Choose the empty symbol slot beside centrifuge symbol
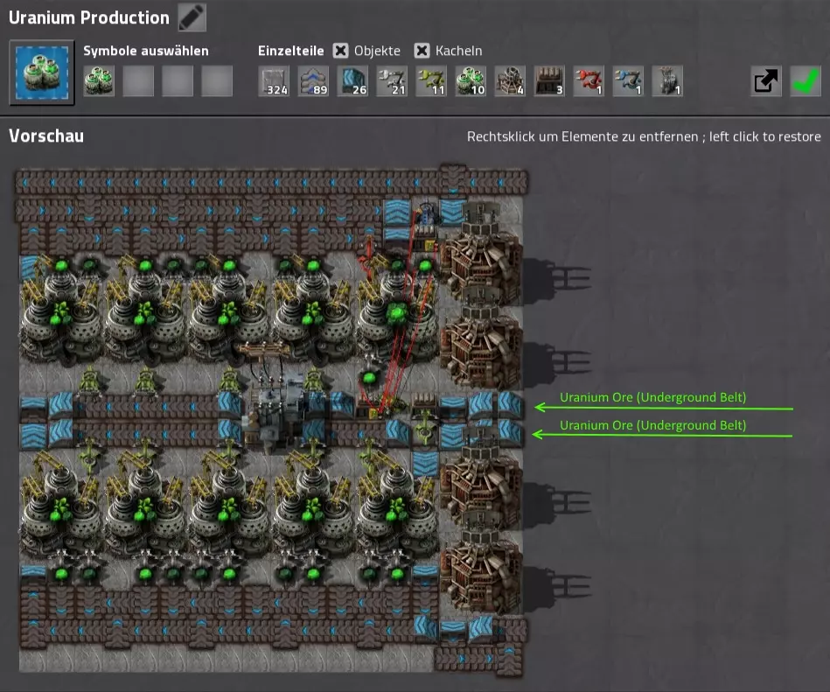This screenshot has width=830, height=692. [138, 81]
